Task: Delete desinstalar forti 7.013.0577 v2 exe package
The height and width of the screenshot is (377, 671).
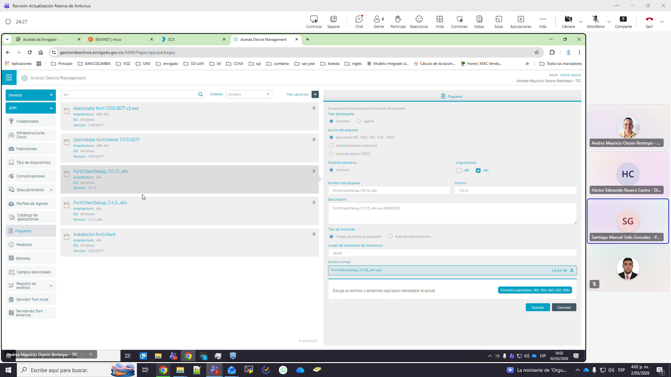Action: point(314,108)
